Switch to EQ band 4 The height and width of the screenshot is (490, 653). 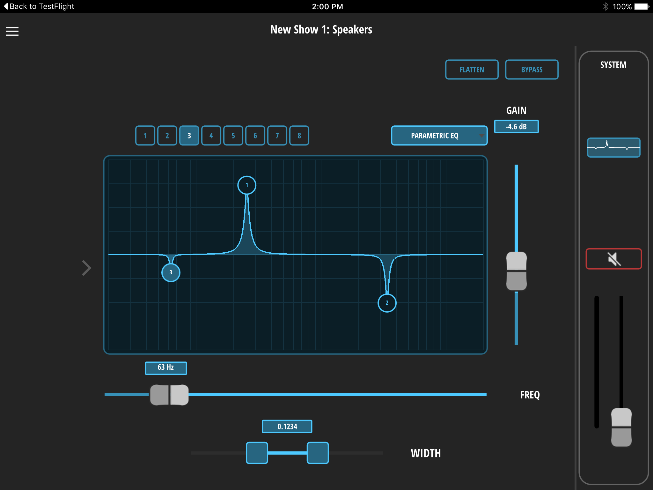211,136
